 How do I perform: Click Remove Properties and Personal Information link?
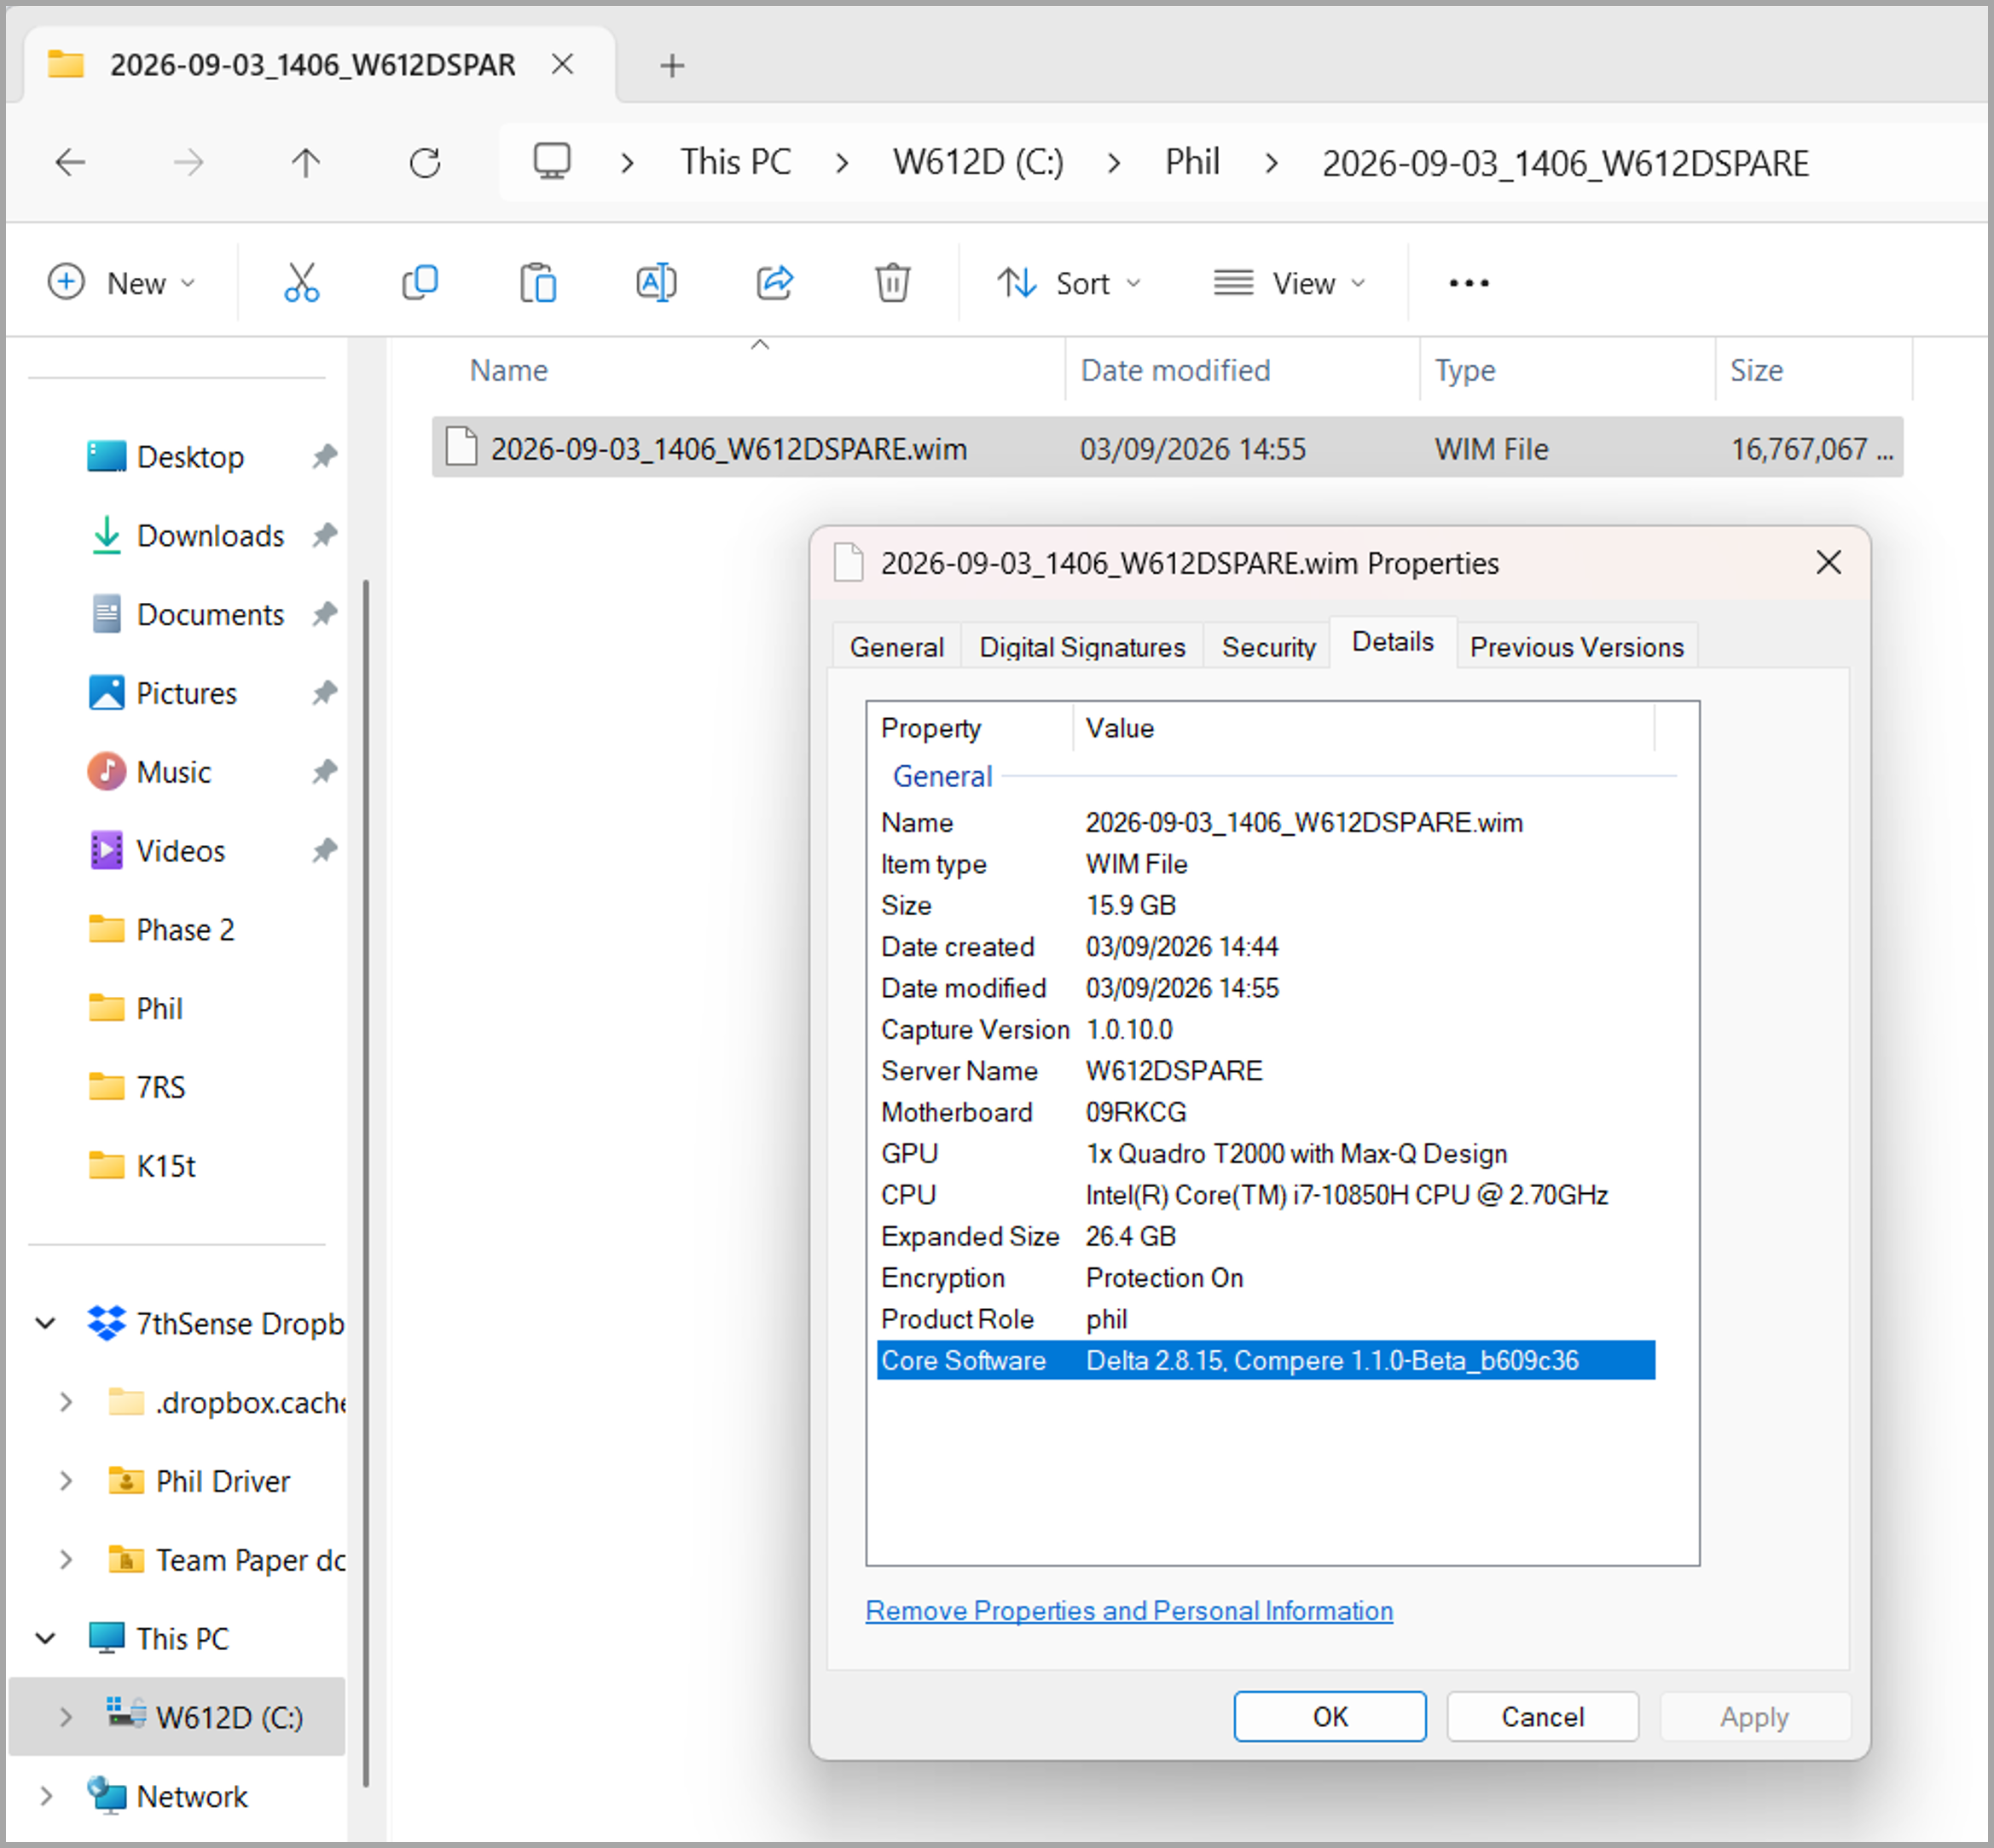(1129, 1611)
